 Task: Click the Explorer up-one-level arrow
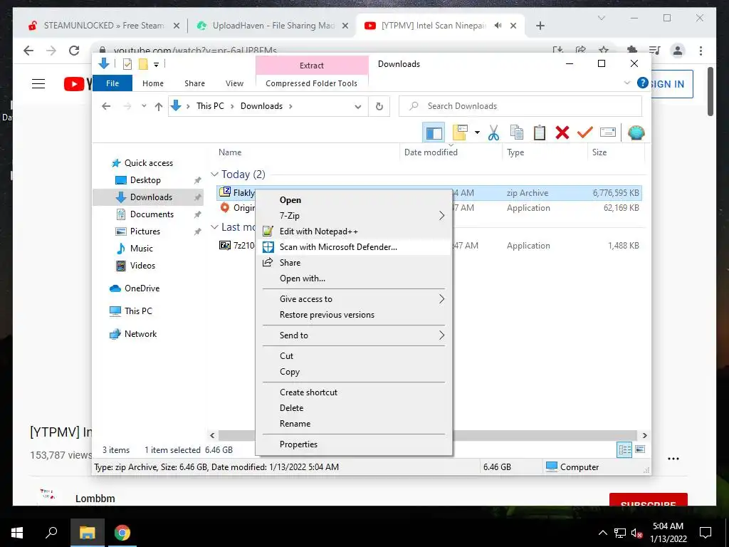coord(159,107)
